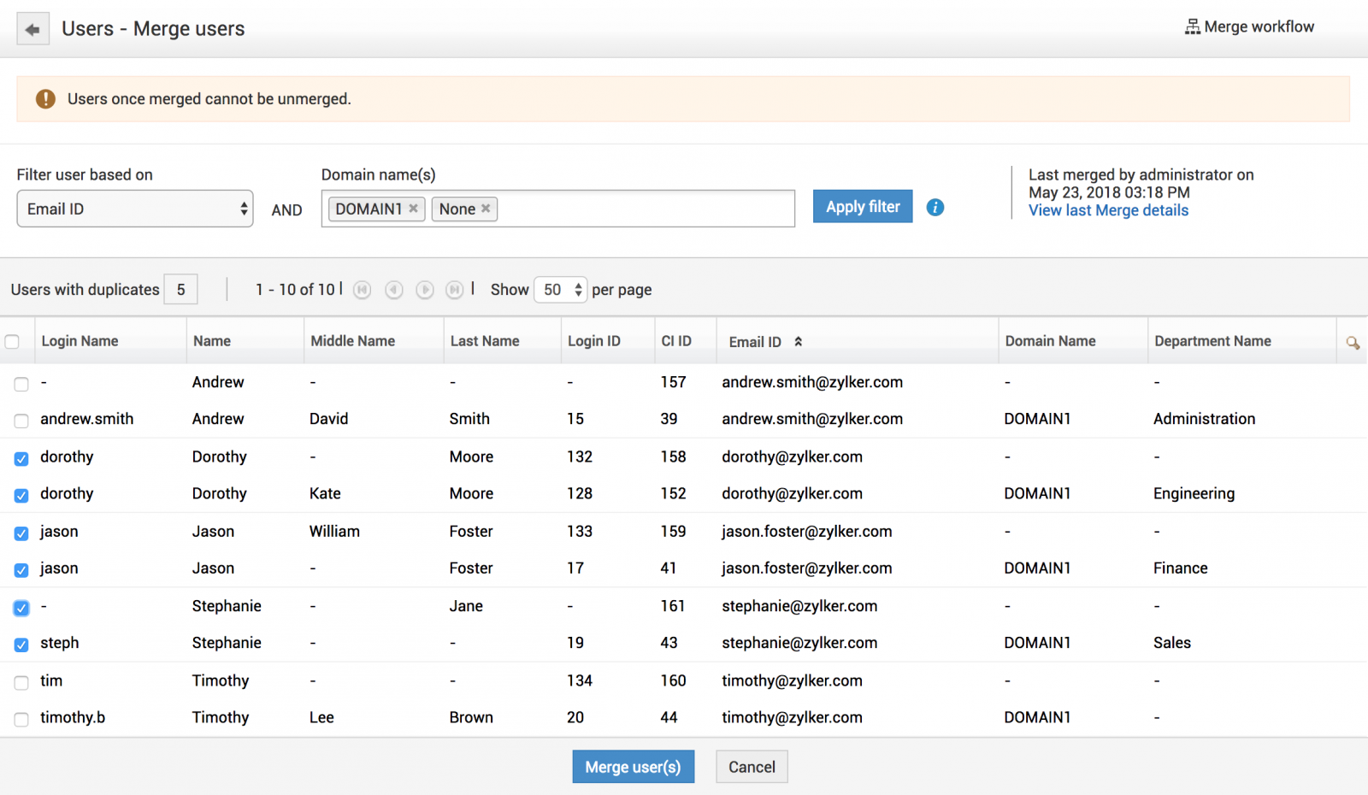Viewport: 1368px width, 795px height.
Task: Go to the next page
Action: click(x=424, y=290)
